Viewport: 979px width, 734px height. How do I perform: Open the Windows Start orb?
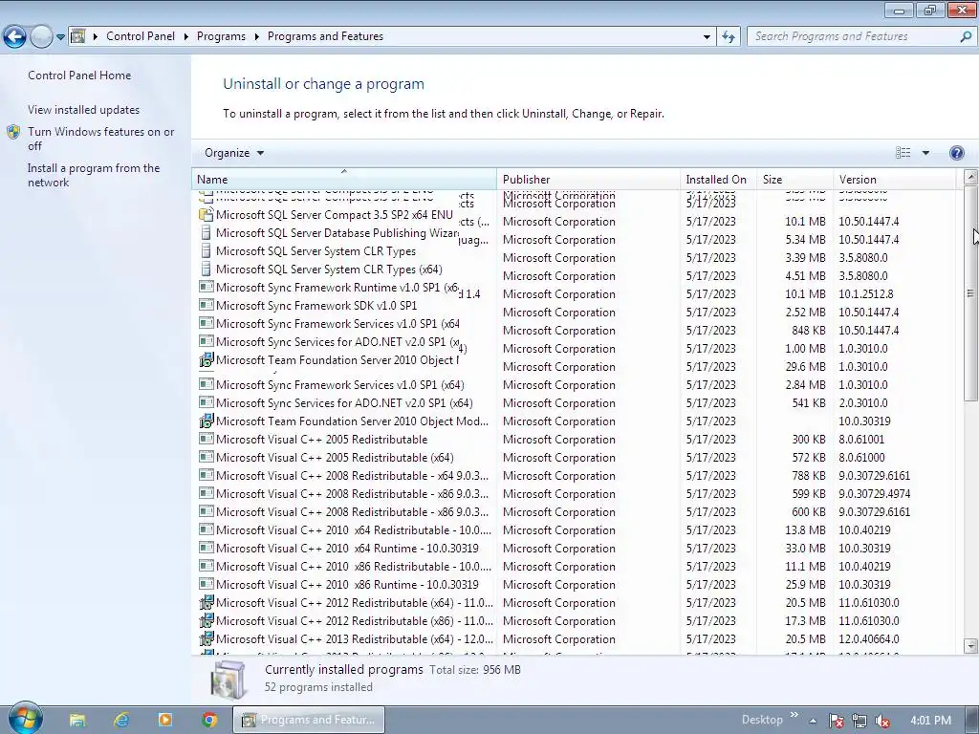tap(25, 719)
